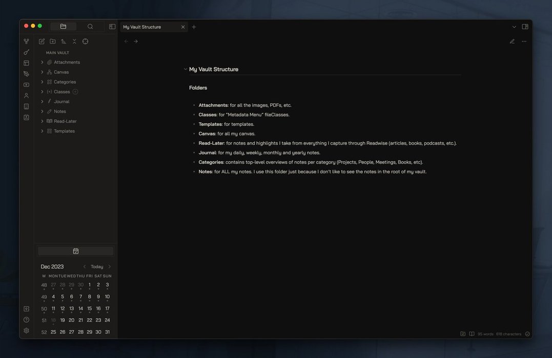This screenshot has width=552, height=358.
Task: Open the help icon in the ribbon
Action: coord(26,320)
